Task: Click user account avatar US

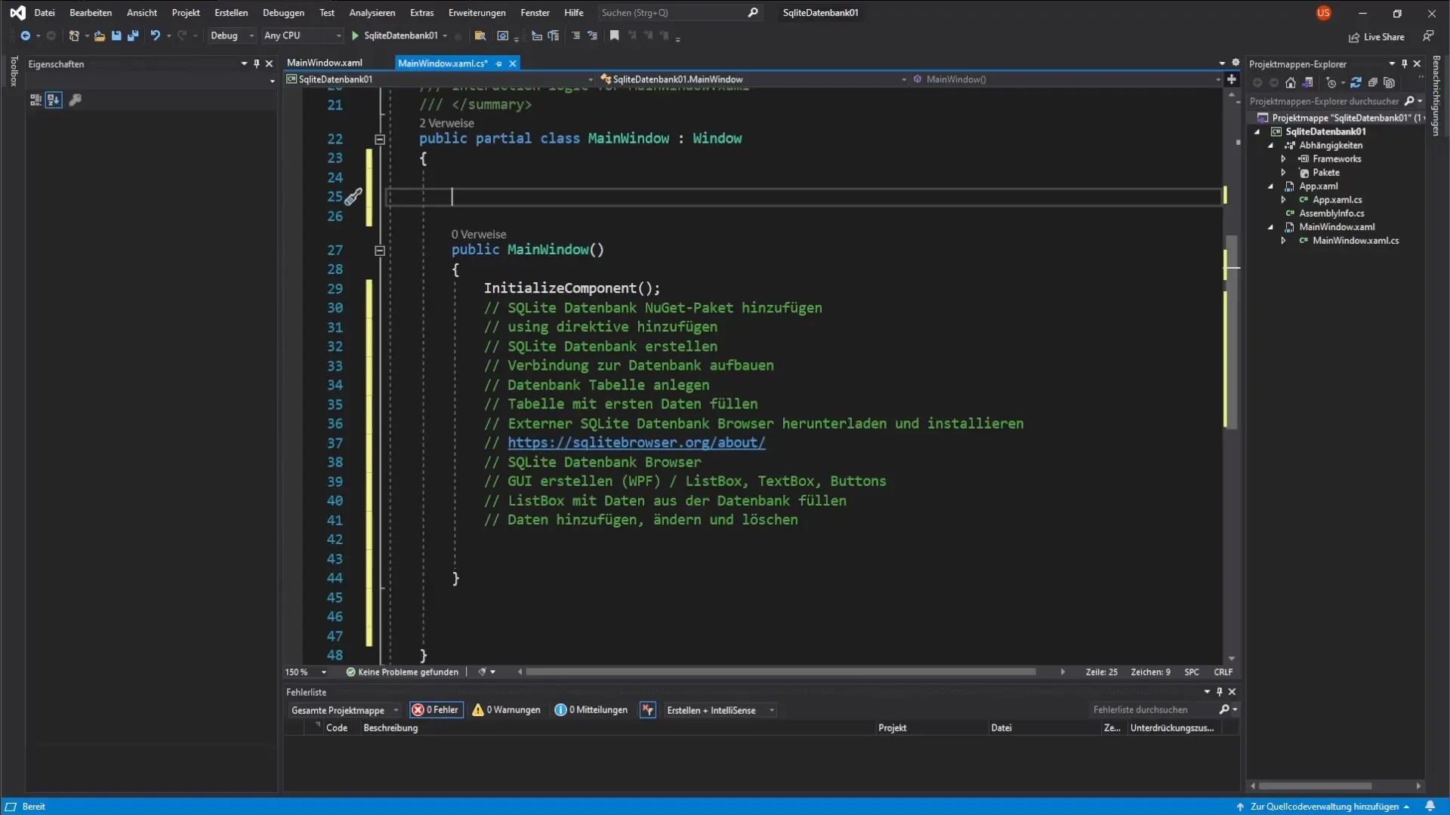Action: [1323, 13]
